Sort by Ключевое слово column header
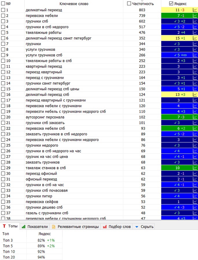This screenshot has height=260, width=198. point(74,4)
